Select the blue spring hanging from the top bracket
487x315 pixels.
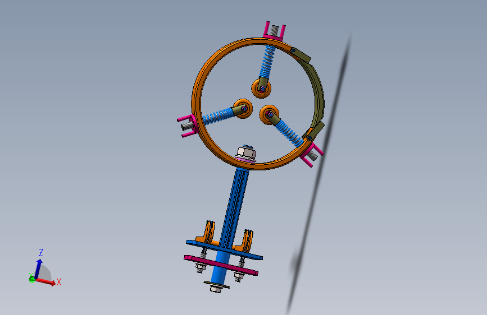coord(267,61)
